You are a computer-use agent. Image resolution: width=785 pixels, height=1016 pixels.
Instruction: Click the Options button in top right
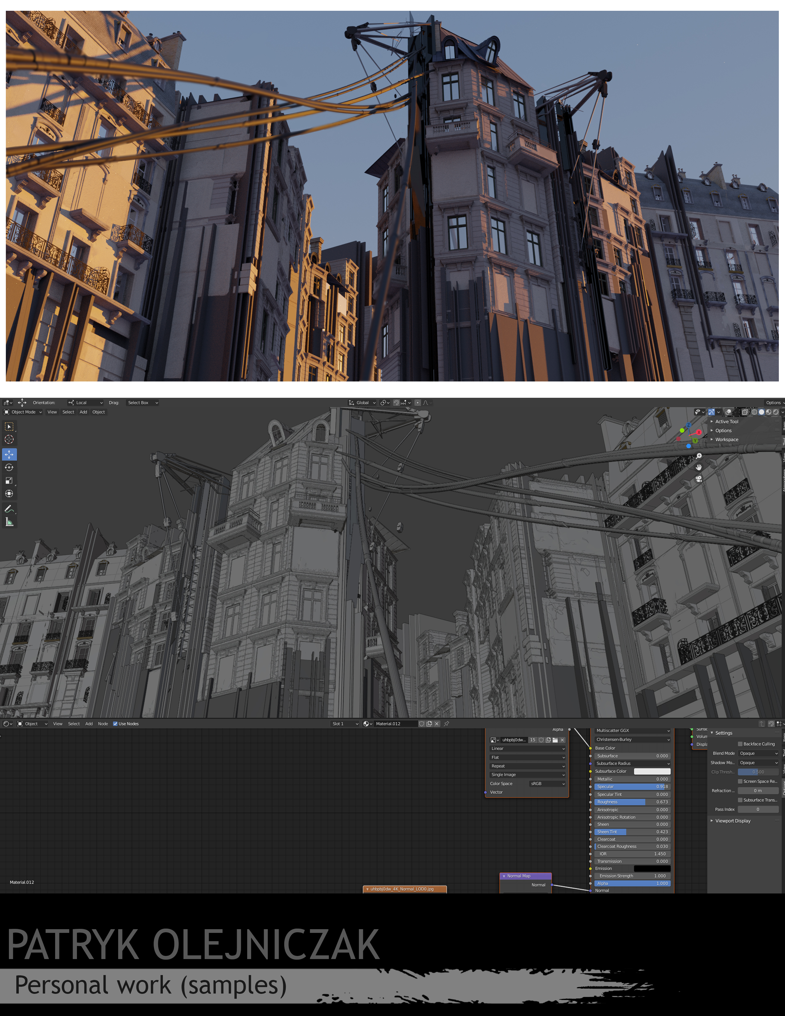click(774, 402)
